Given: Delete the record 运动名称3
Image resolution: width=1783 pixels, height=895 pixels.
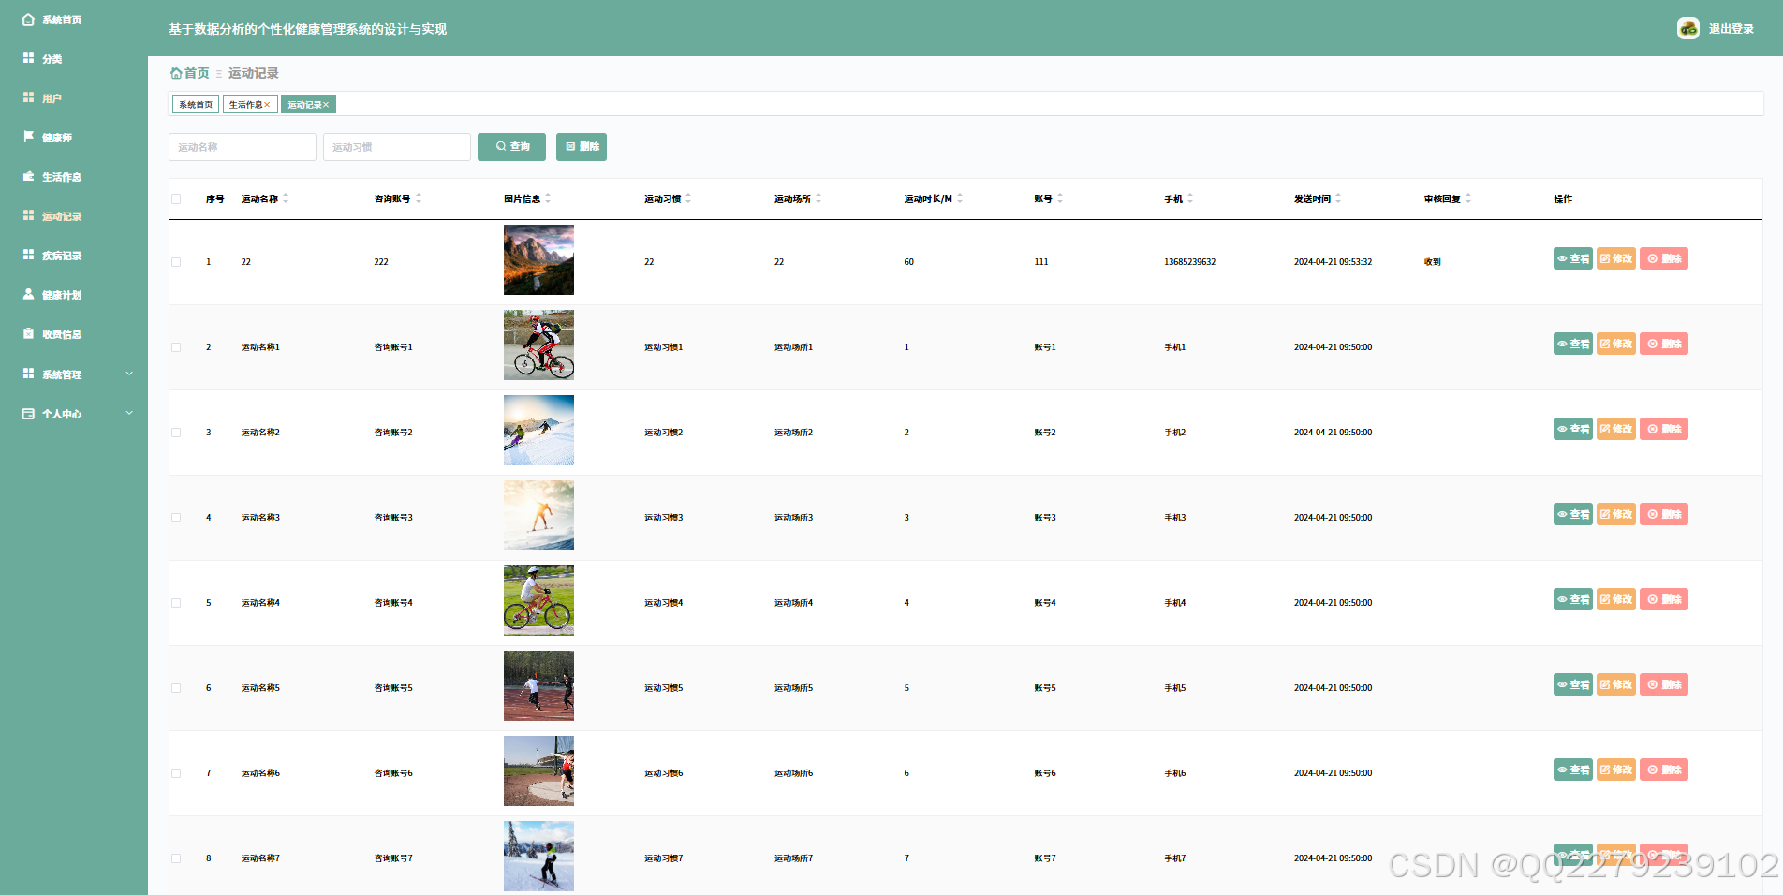Looking at the screenshot, I should point(1664,514).
